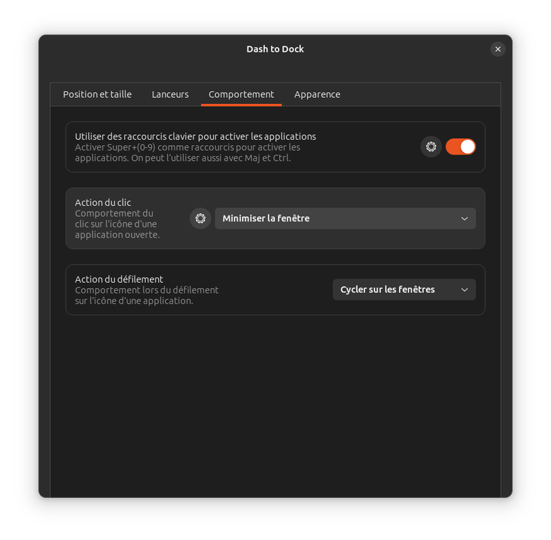Click Utiliser des raccourcis clavier heading
Image resolution: width=551 pixels, height=540 pixels.
(x=195, y=136)
